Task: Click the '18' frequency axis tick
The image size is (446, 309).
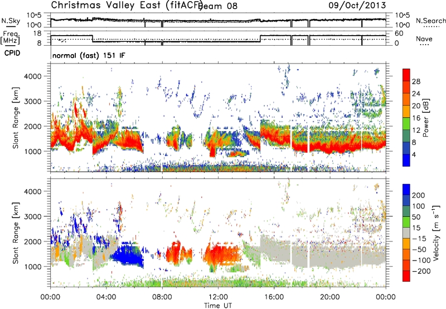Action: pos(37,33)
